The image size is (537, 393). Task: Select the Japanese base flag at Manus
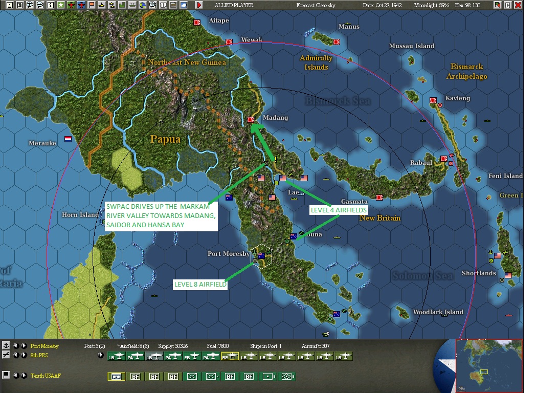tap(337, 42)
